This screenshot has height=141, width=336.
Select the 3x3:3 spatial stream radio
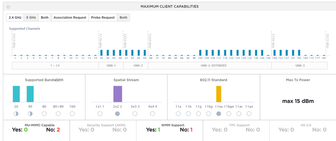pos(135,114)
